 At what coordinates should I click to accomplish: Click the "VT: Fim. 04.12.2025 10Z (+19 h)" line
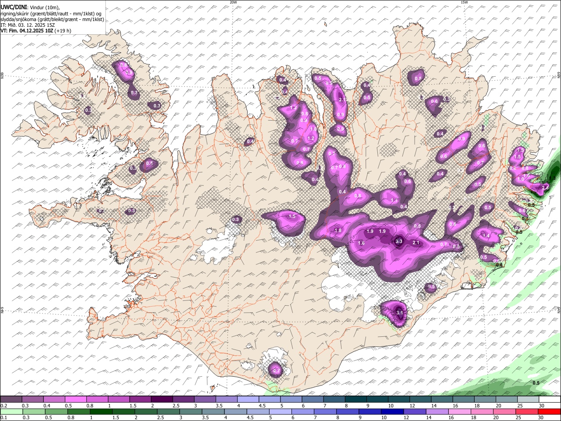tap(36, 31)
